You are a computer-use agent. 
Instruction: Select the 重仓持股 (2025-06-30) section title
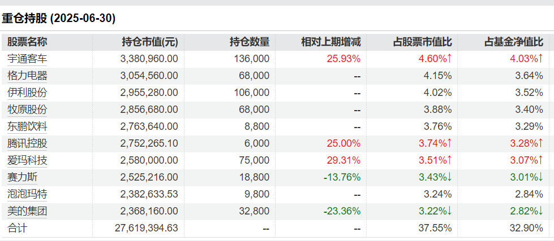(x=58, y=18)
